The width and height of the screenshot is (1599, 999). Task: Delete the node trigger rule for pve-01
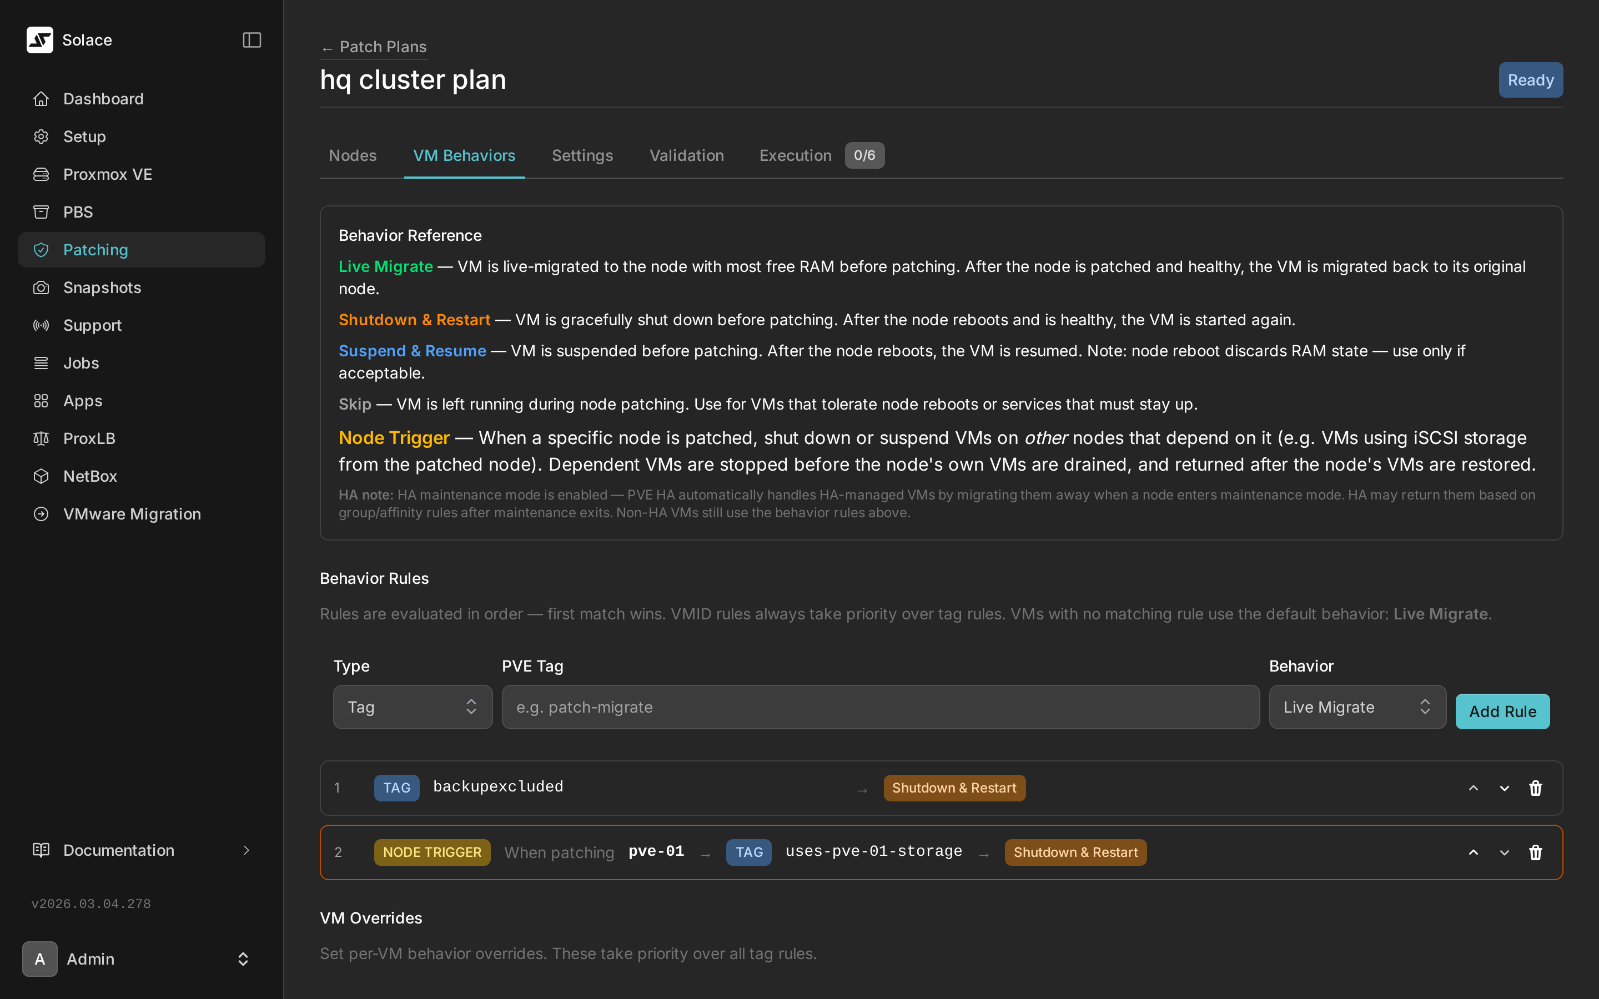[1535, 852]
